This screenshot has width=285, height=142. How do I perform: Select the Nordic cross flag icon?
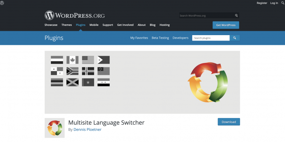pyautogui.click(x=88, y=71)
